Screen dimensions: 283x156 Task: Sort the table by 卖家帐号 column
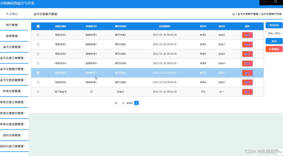pos(96,26)
